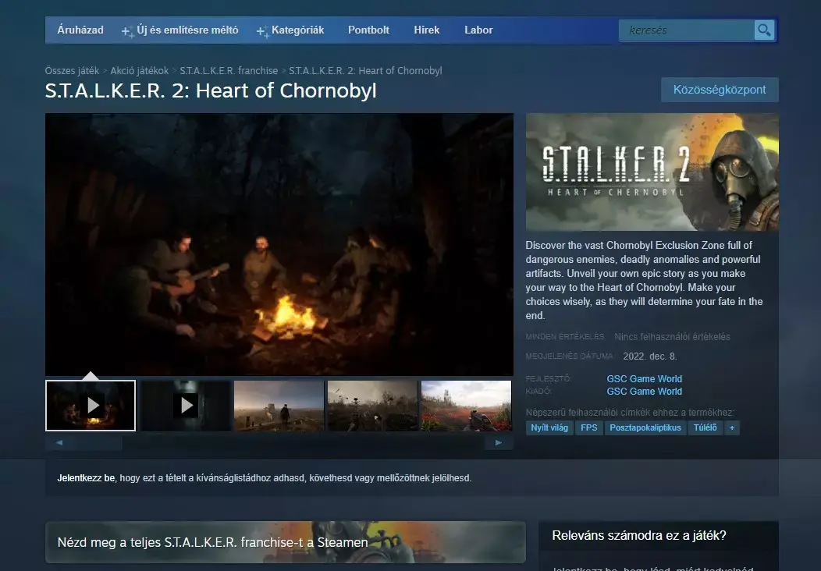Open publisher GSC Game World link
The height and width of the screenshot is (571, 821).
pyautogui.click(x=644, y=391)
